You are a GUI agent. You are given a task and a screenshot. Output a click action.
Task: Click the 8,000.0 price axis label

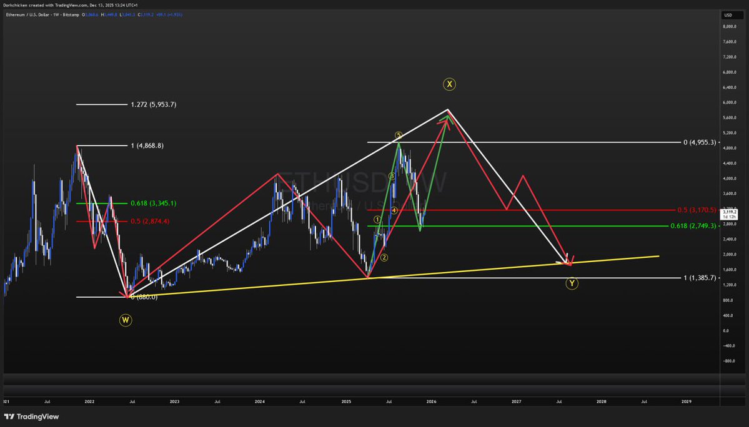pyautogui.click(x=730, y=27)
